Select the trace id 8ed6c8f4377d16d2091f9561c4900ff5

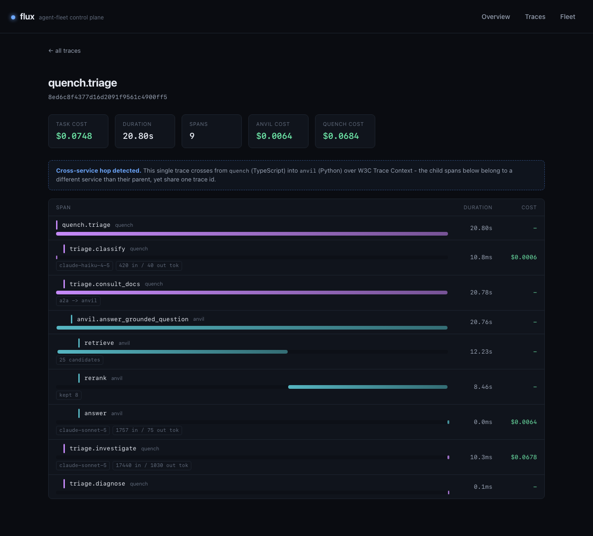coord(107,97)
